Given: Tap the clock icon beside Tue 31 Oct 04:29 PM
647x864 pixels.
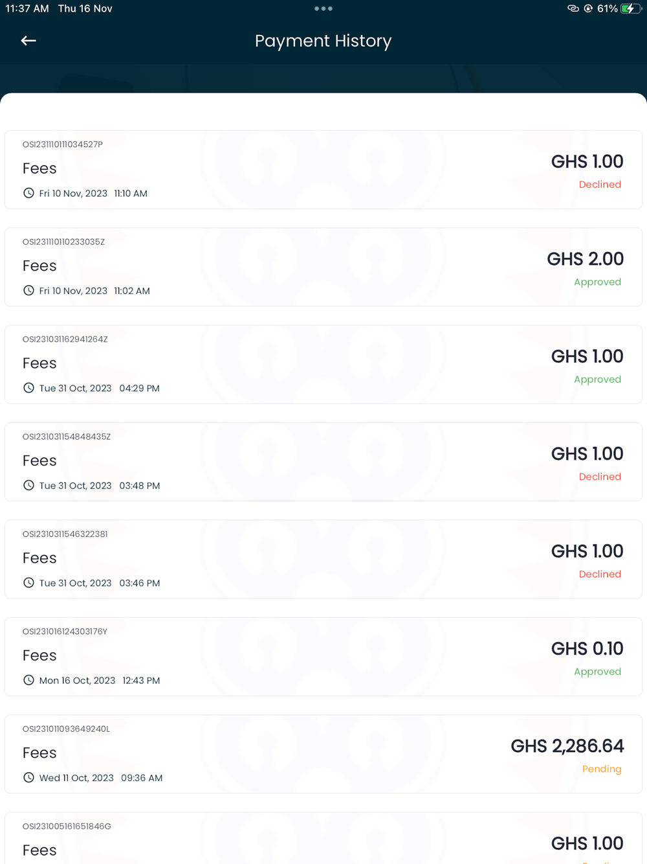Looking at the screenshot, I should point(28,388).
